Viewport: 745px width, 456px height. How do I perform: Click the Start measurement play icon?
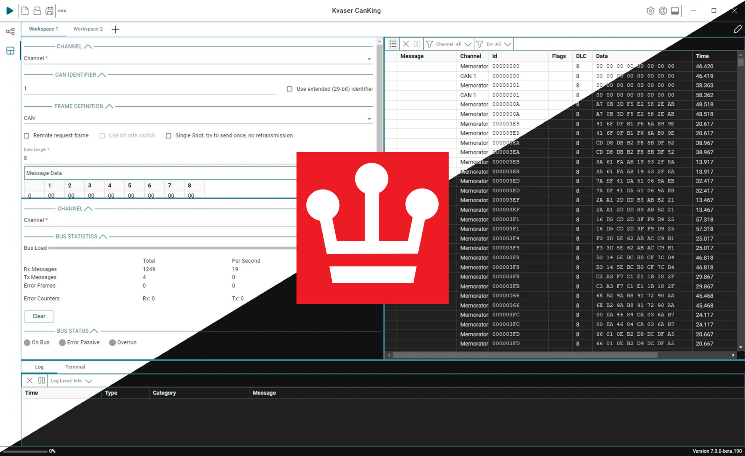(10, 11)
